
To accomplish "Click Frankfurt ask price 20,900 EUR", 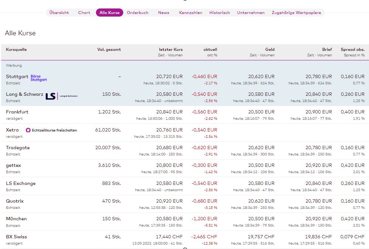I will tap(319, 112).
